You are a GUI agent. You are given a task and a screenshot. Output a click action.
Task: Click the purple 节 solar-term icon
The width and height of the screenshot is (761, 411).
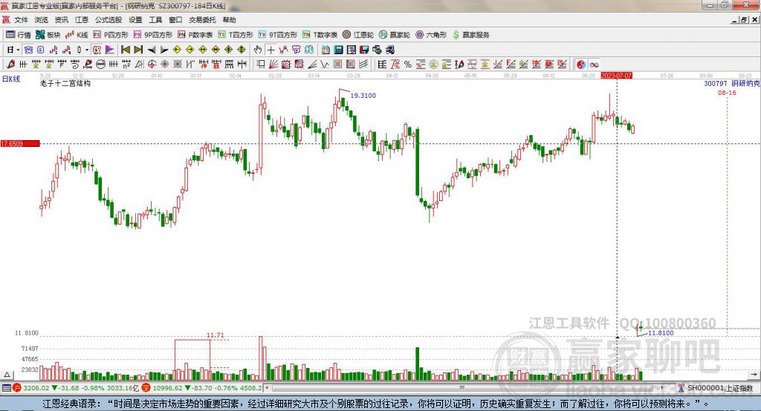coord(296,50)
